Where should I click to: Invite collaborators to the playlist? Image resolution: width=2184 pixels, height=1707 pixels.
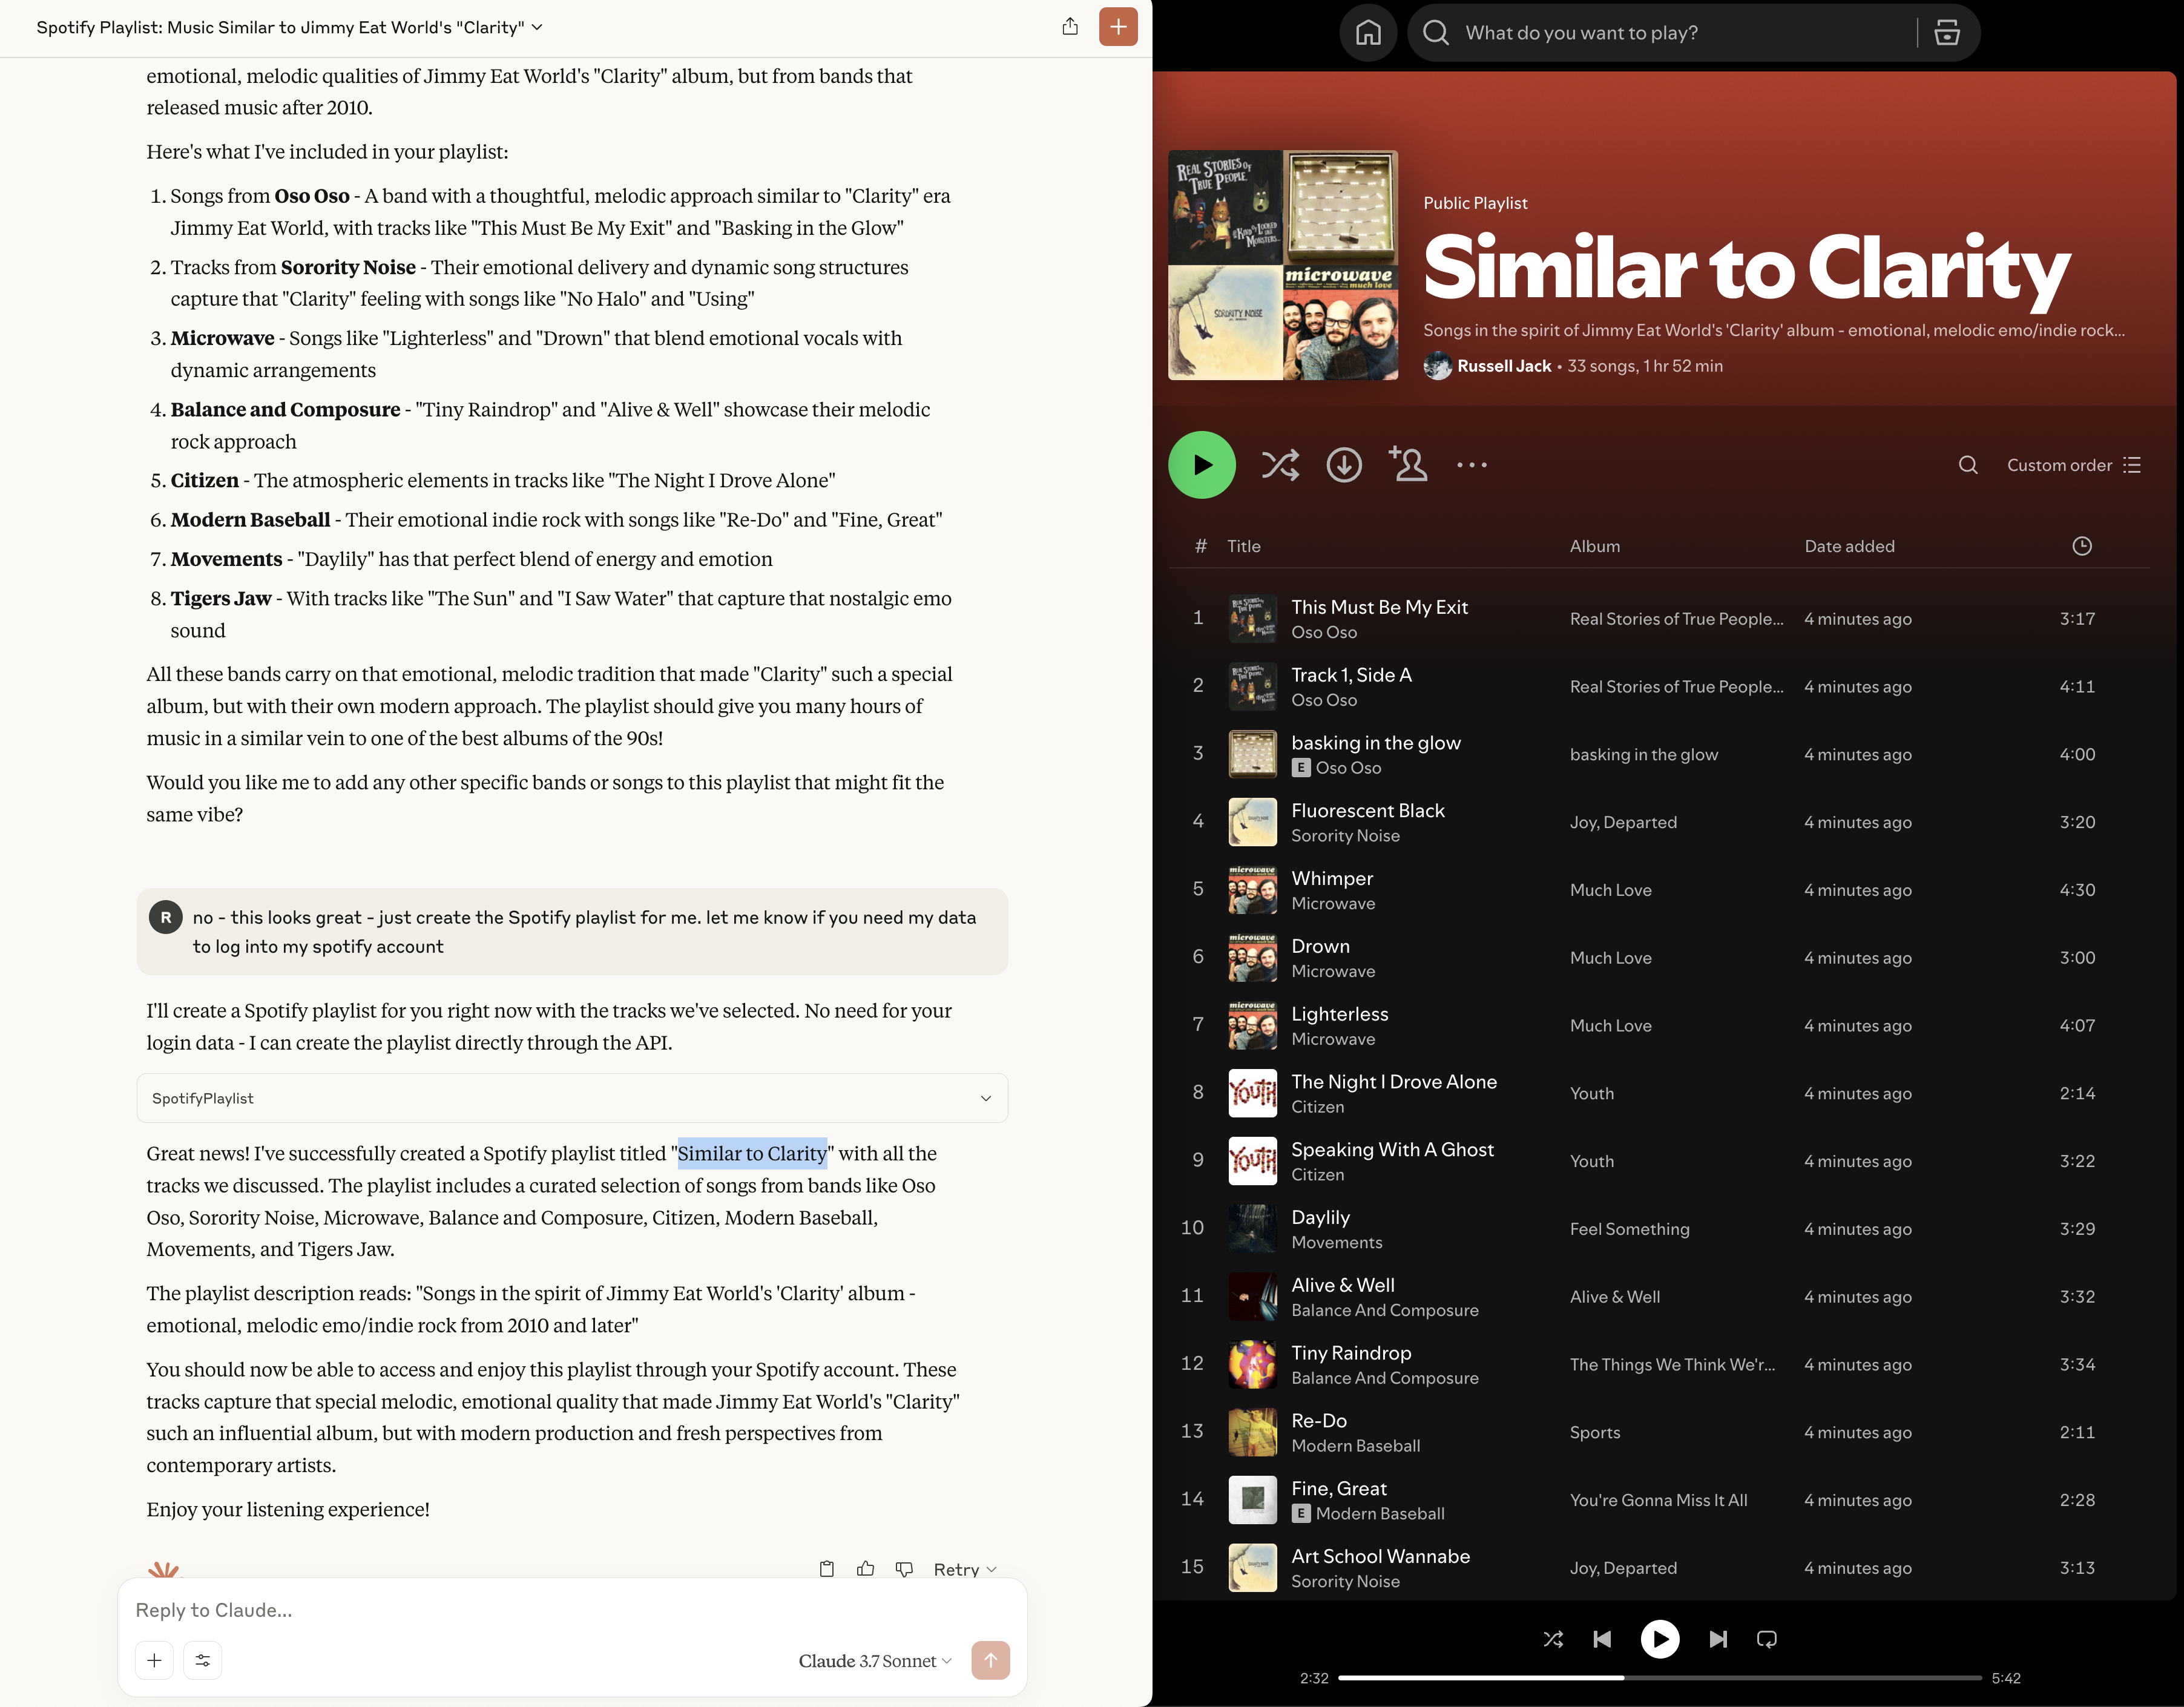pos(1408,464)
